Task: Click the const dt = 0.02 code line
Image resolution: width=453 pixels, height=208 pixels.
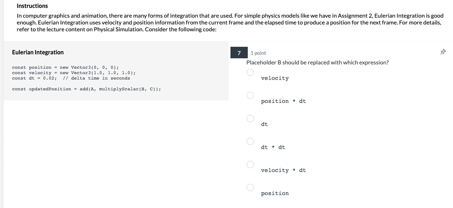Action: coord(71,78)
